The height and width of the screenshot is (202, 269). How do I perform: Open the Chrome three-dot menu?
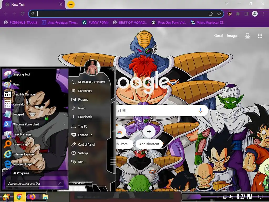pyautogui.click(x=263, y=14)
